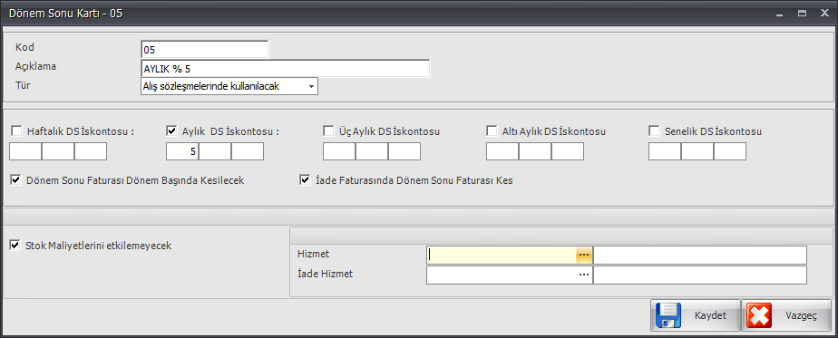Click the Kaydet floppy disk icon

pos(668,315)
